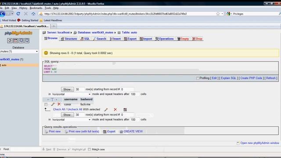Switch to the Structure tab

click(x=69, y=39)
